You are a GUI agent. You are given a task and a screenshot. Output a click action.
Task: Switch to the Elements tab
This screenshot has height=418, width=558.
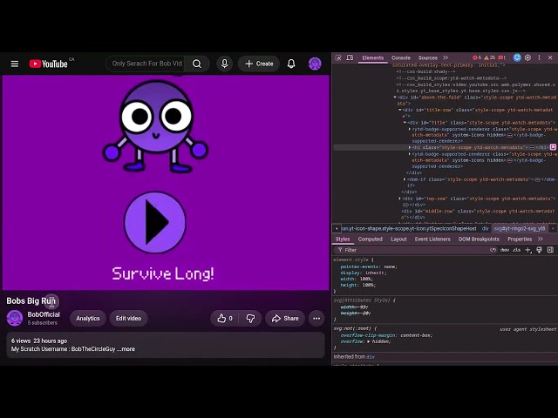tap(372, 57)
